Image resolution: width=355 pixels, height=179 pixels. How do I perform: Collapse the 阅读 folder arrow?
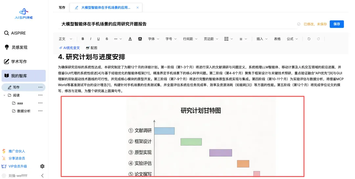coord(4,95)
